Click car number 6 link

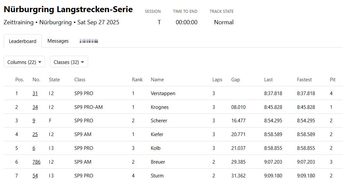coord(34,148)
